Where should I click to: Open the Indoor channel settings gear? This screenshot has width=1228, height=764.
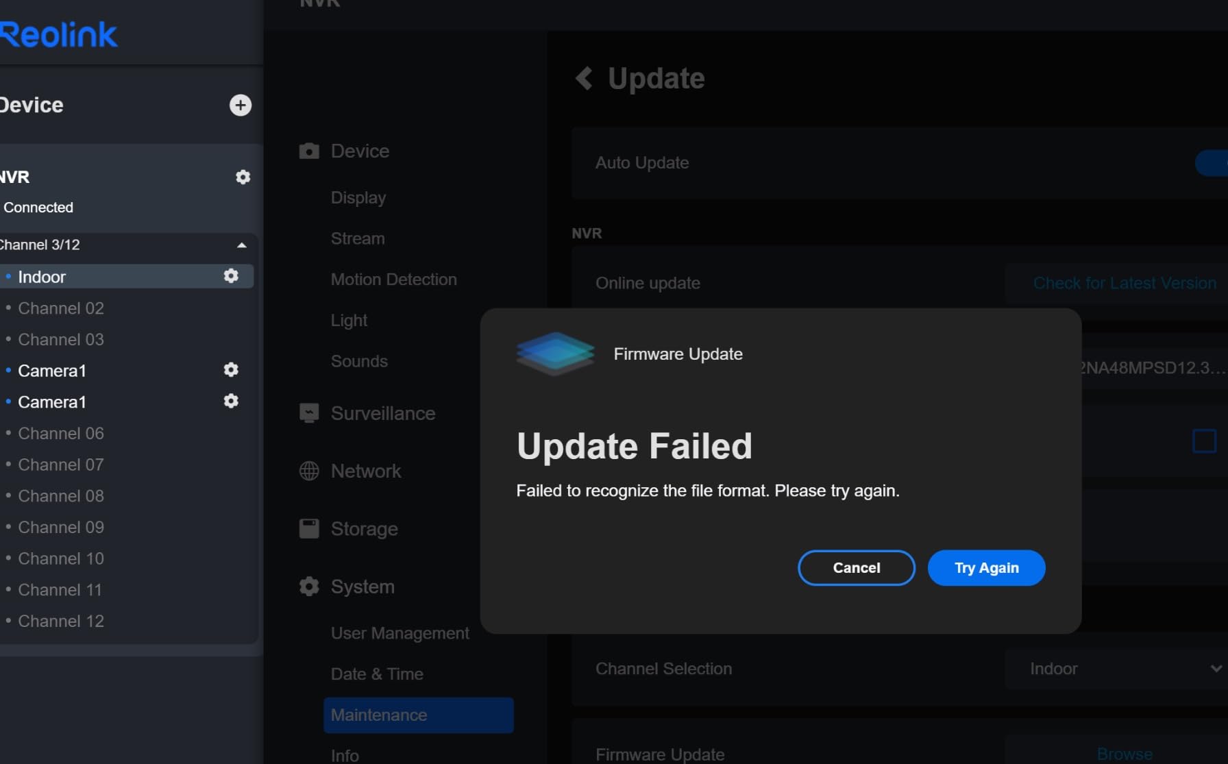231,275
